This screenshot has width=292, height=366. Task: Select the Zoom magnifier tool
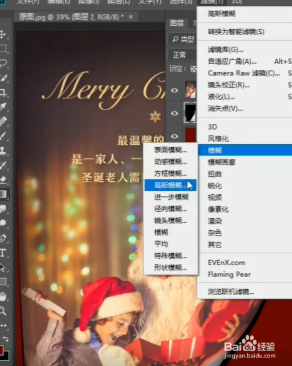[3, 310]
